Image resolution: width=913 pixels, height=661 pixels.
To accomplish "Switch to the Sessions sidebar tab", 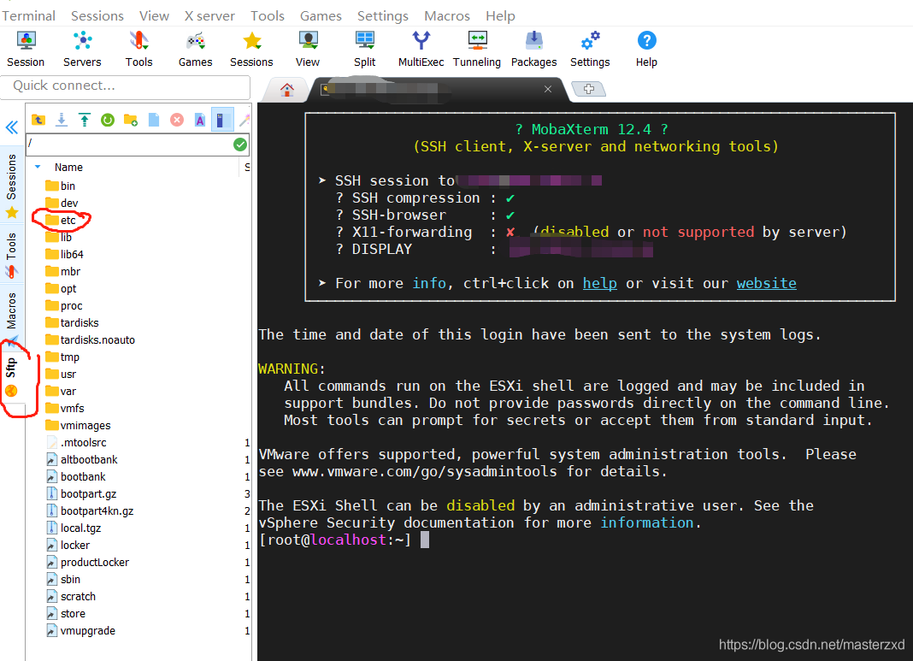I will [x=12, y=186].
